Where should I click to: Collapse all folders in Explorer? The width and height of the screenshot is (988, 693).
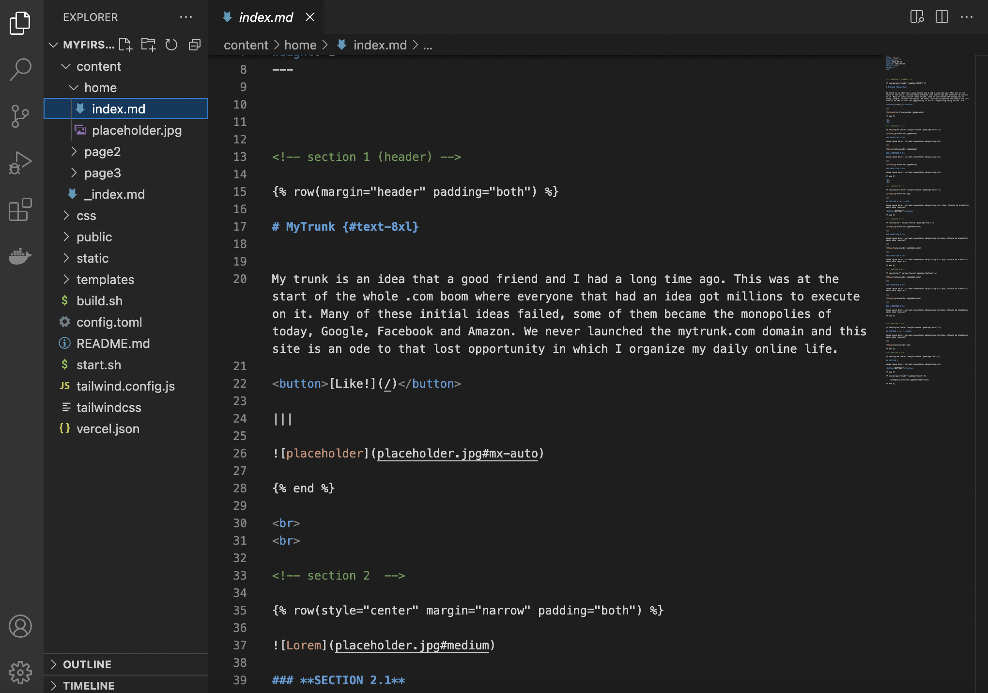coord(195,45)
